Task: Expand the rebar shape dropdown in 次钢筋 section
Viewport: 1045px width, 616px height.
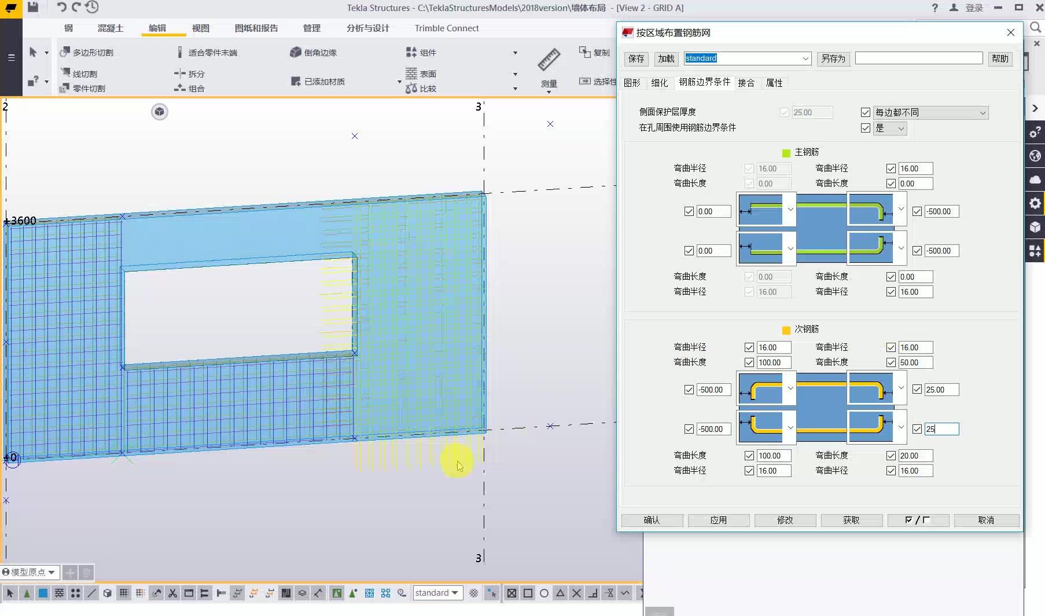Action: (x=791, y=389)
